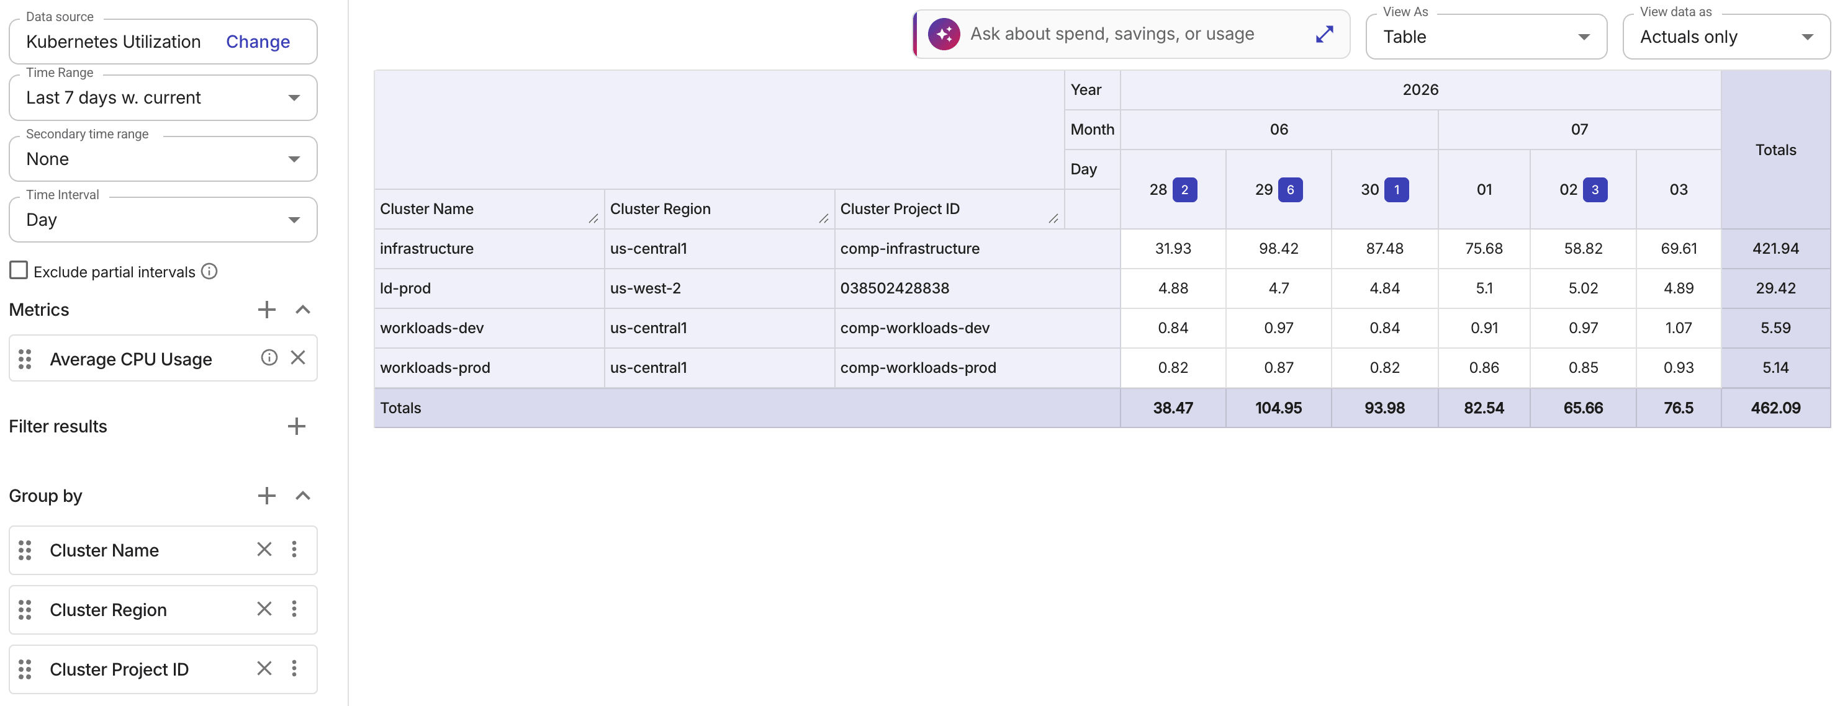Toggle Exclude partial intervals checkbox
This screenshot has width=1840, height=706.
19,270
